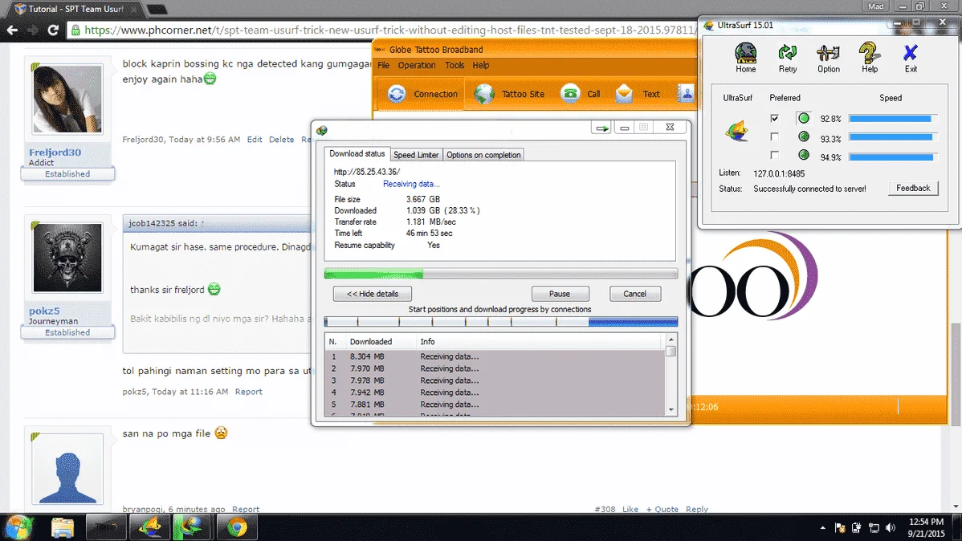Open Tools menu in Globe Tattoo Broadband
962x541 pixels.
(455, 65)
